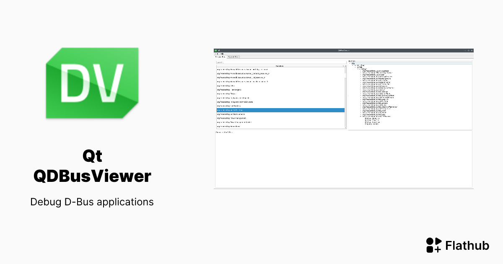Select the org.freedesktop.ScreenSaver service
The width and height of the screenshot is (503, 264).
231,127
